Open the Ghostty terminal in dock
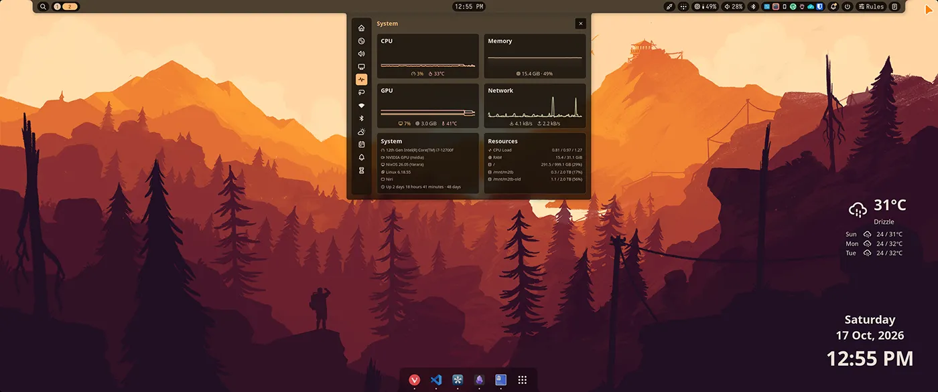This screenshot has height=392, width=938. (500, 380)
